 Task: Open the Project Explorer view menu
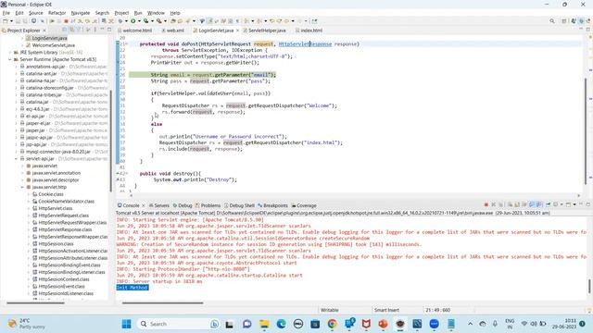(x=95, y=30)
